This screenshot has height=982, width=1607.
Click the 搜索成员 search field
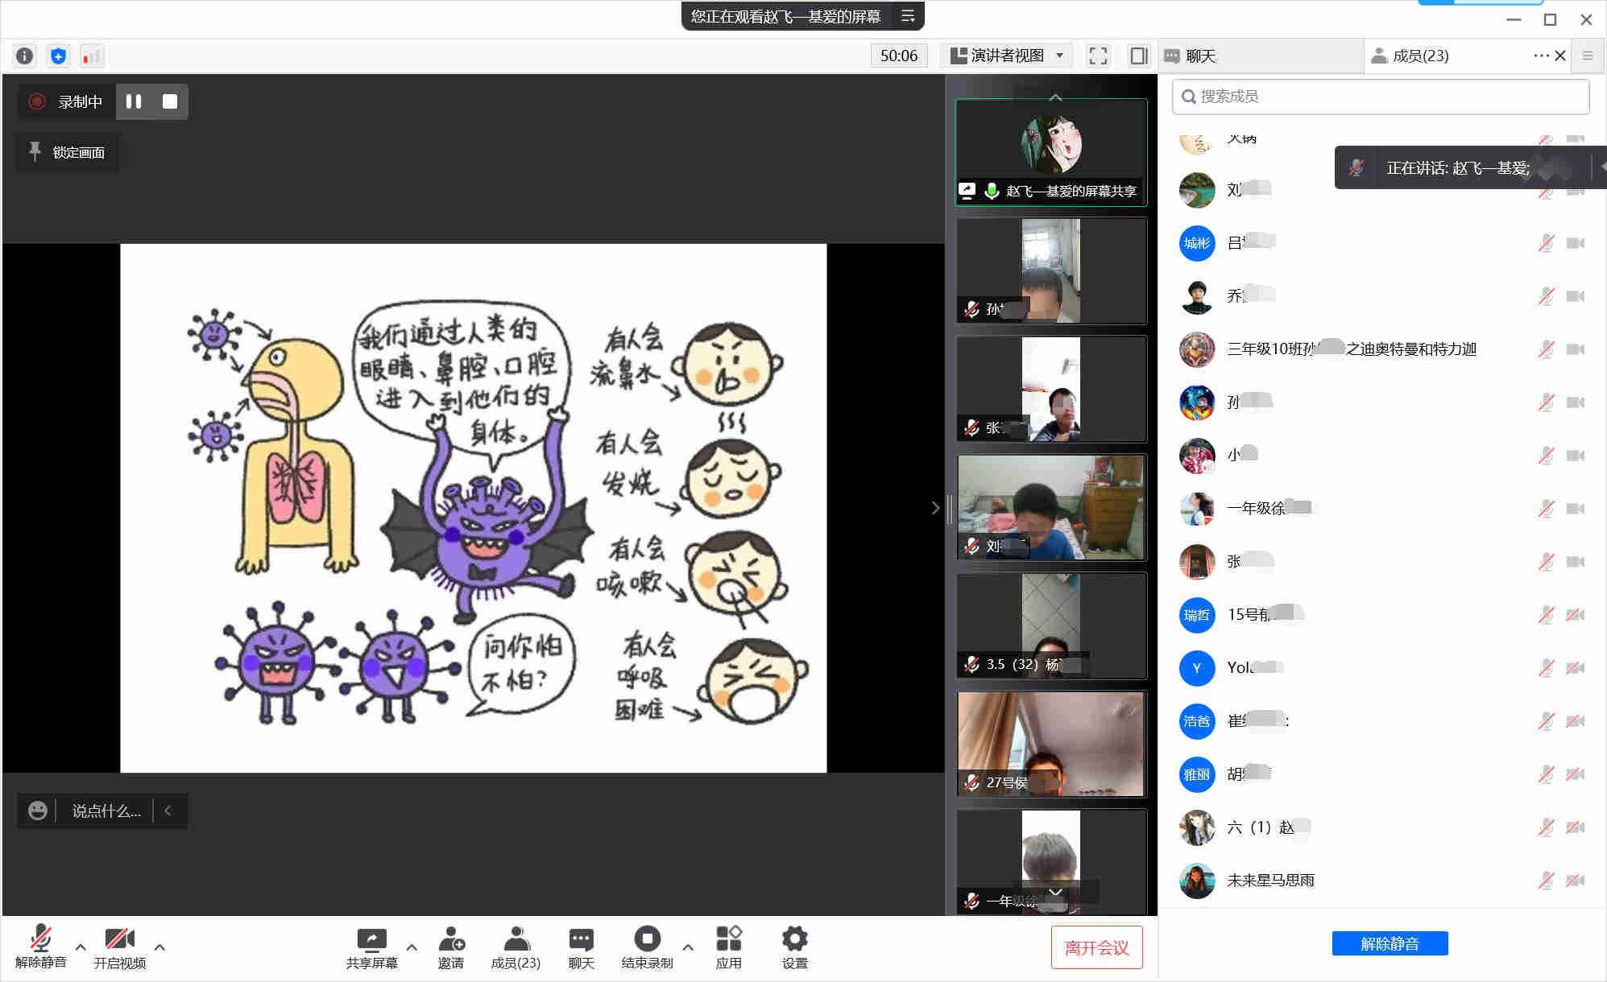coord(1381,97)
